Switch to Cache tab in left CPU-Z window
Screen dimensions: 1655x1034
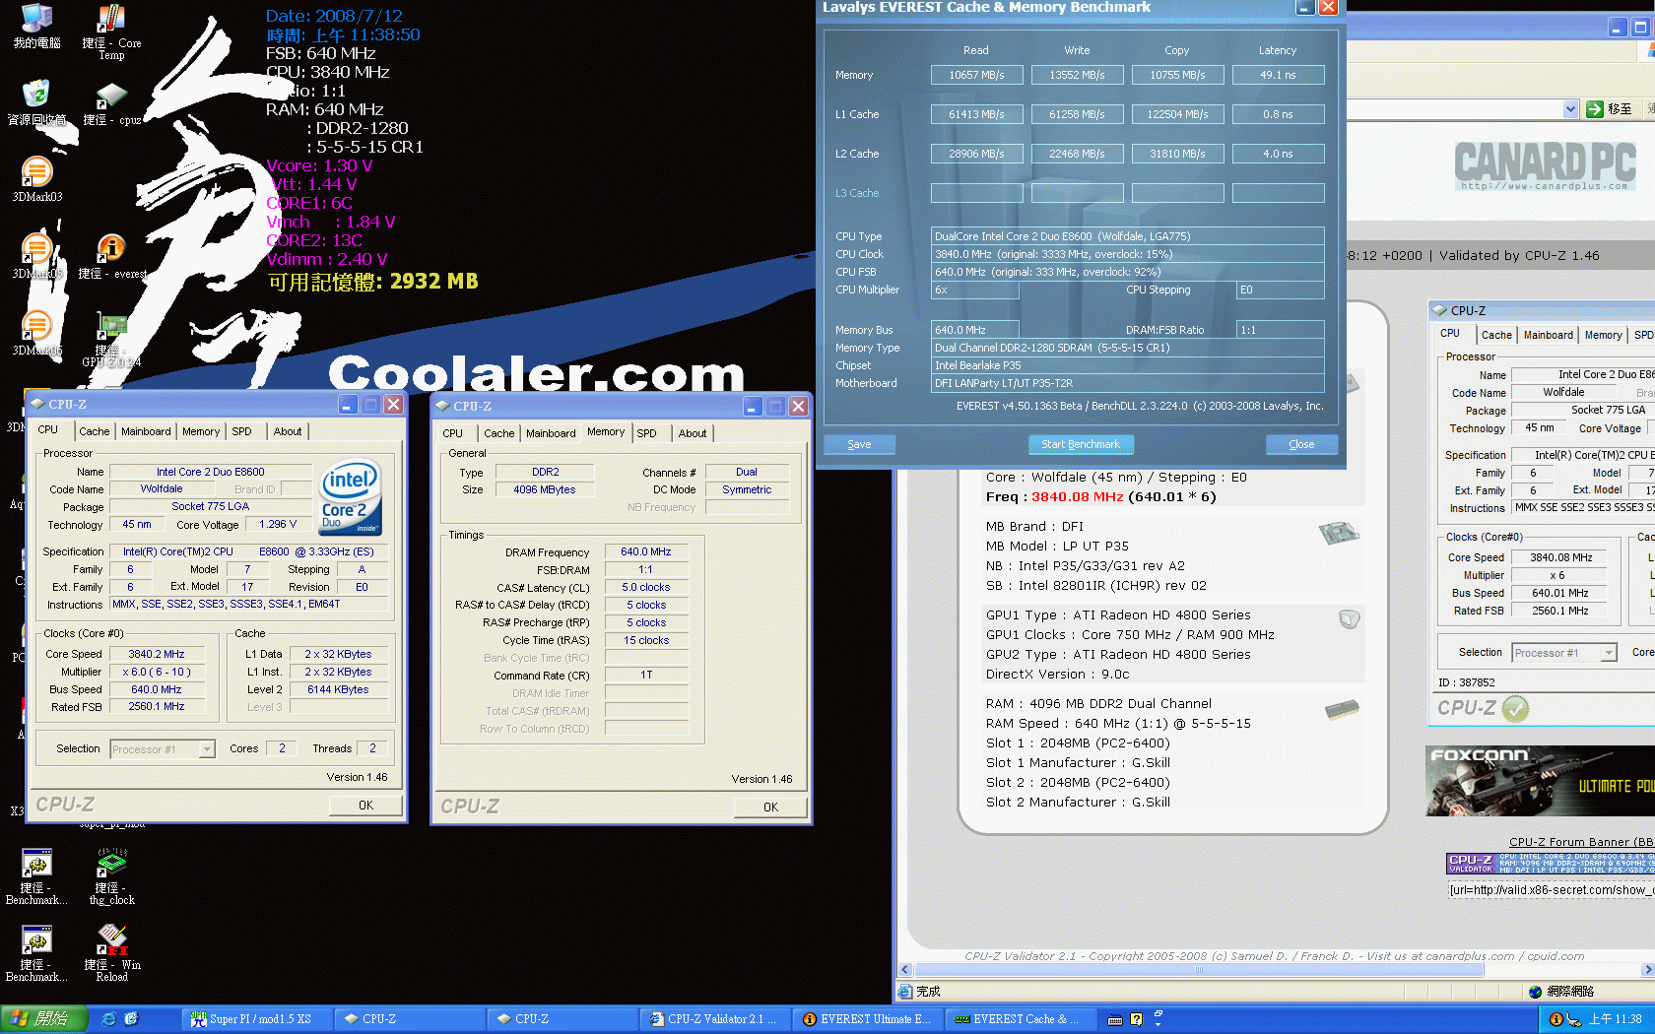(95, 431)
